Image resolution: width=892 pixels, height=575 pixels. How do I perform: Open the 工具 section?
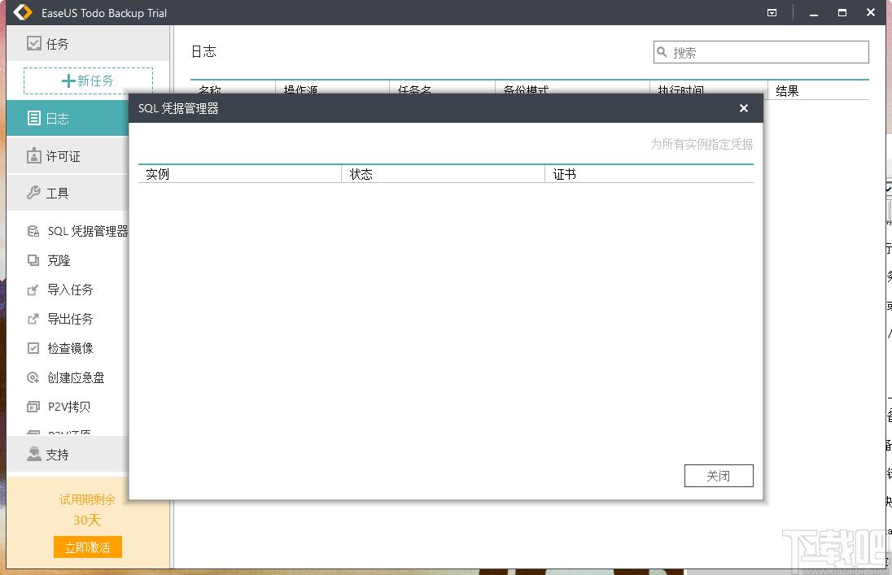tap(68, 193)
